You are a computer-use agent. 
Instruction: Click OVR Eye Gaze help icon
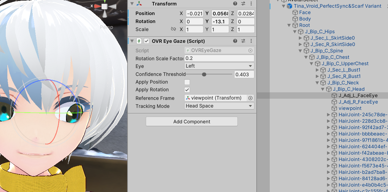pyautogui.click(x=235, y=41)
